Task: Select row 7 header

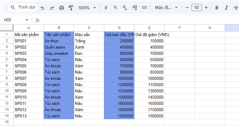Action: pyautogui.click(x=7, y=72)
